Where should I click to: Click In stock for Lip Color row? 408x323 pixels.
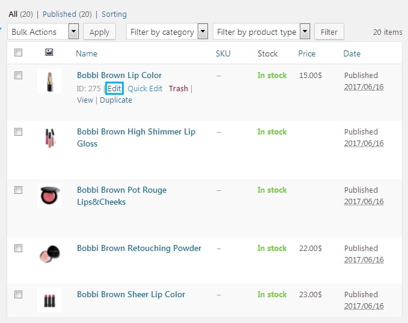pyautogui.click(x=272, y=76)
